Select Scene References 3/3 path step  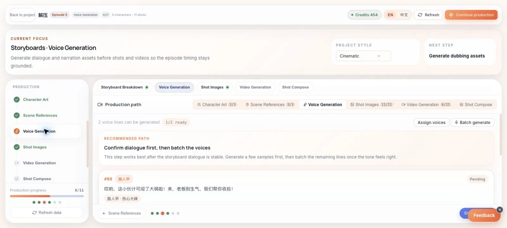coord(270,105)
